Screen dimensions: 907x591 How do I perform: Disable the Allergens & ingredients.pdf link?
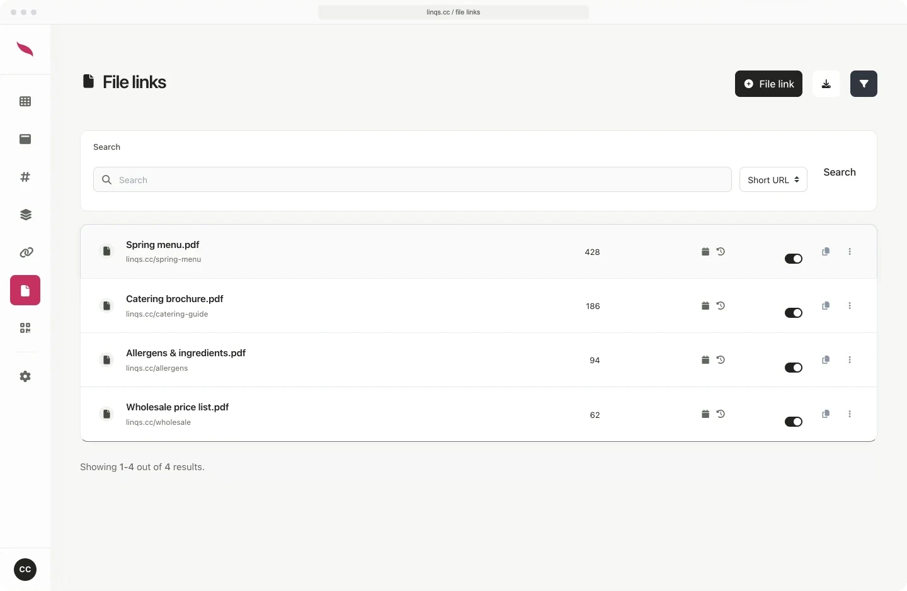click(x=794, y=368)
